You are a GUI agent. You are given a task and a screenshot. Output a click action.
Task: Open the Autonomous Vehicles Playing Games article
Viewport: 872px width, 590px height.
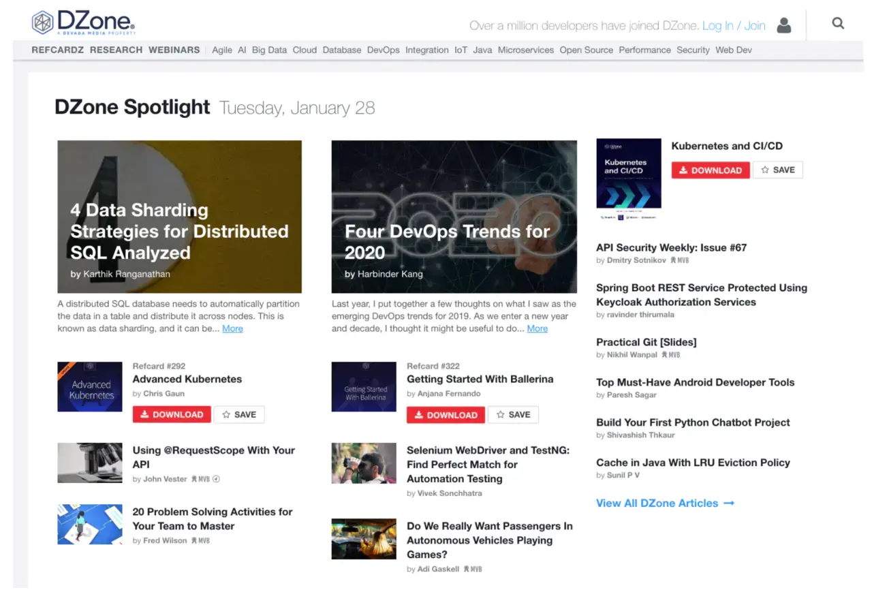(x=490, y=540)
